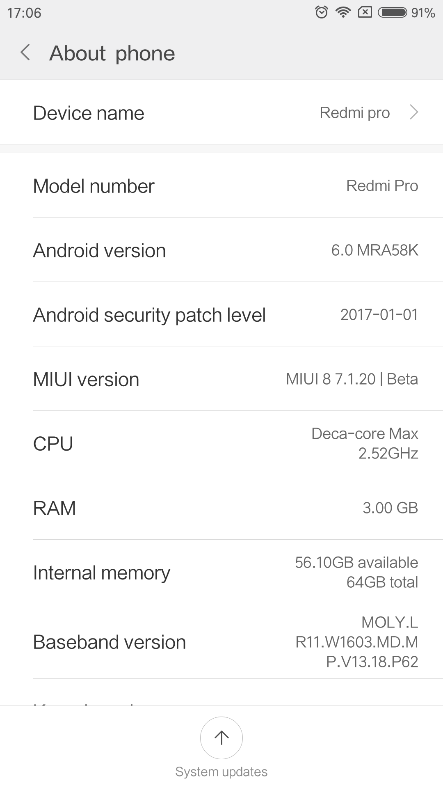
Task: Tap the RAM 3.00 GB row
Action: pyautogui.click(x=221, y=508)
